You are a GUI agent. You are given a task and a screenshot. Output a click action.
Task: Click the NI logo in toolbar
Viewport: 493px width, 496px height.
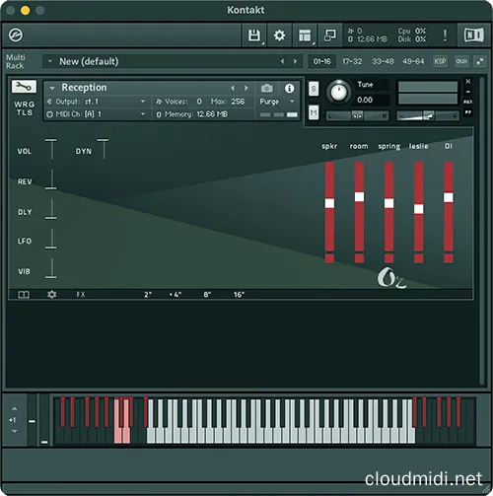(x=473, y=35)
